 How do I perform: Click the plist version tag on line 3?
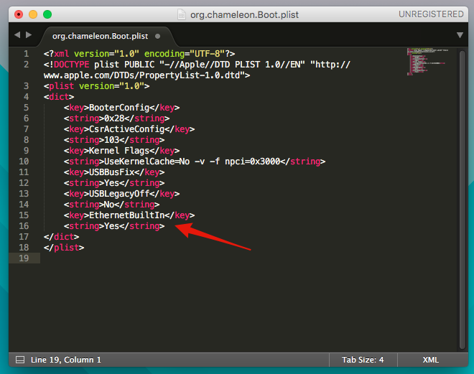point(96,86)
